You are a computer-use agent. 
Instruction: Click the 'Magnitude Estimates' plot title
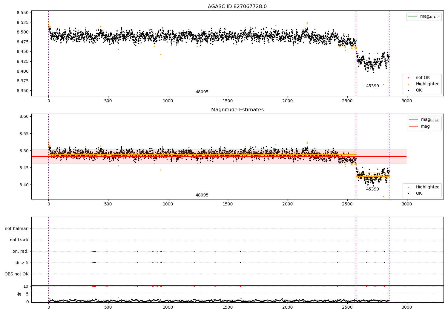[x=237, y=110]
